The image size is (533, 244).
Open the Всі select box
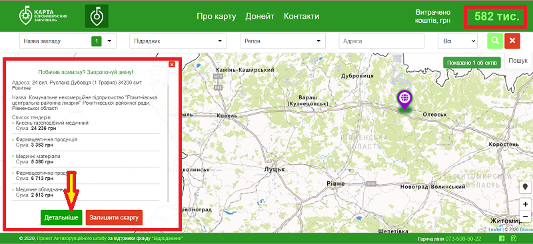pos(458,41)
